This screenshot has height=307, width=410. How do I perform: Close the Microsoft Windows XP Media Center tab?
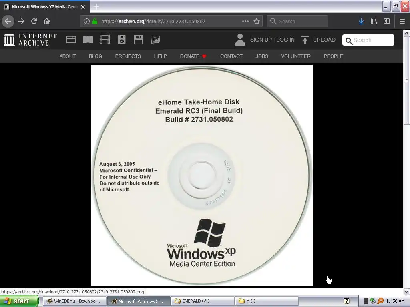click(x=83, y=7)
